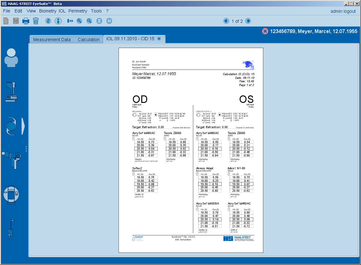Click the toolbar refresh swirl icon
The width and height of the screenshot is (361, 265).
pos(48,21)
